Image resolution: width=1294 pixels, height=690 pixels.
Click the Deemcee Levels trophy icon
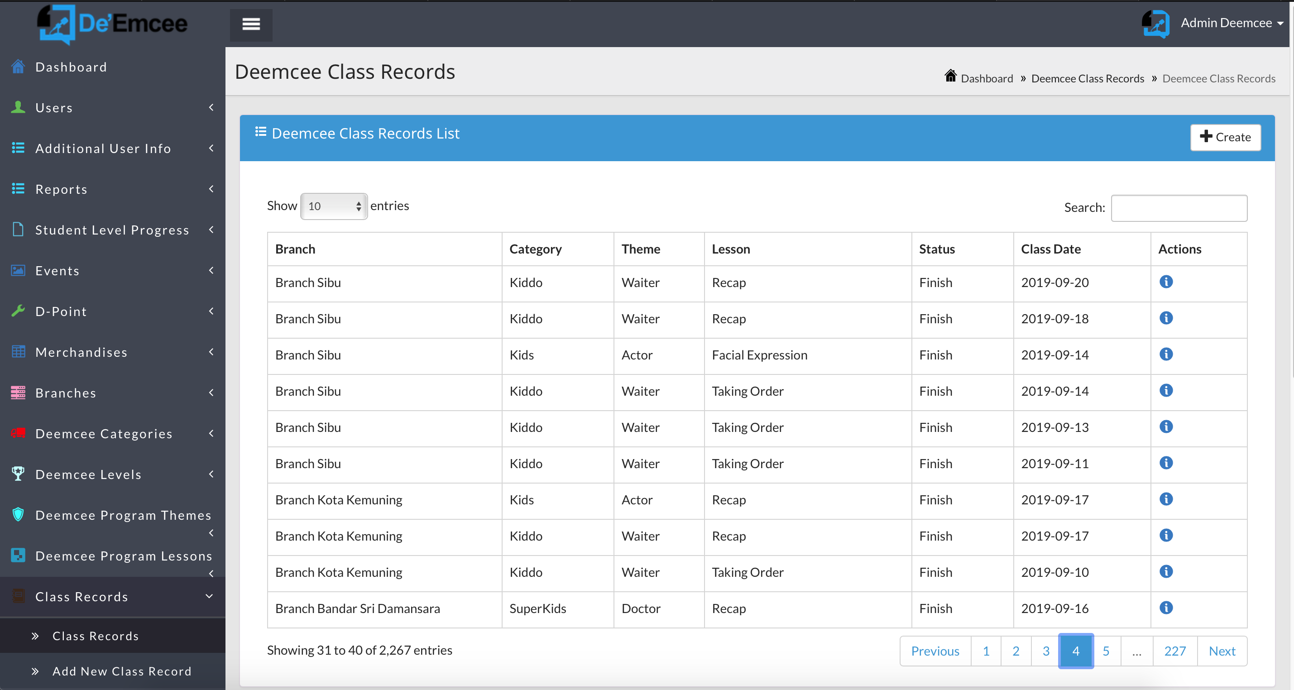click(x=18, y=474)
